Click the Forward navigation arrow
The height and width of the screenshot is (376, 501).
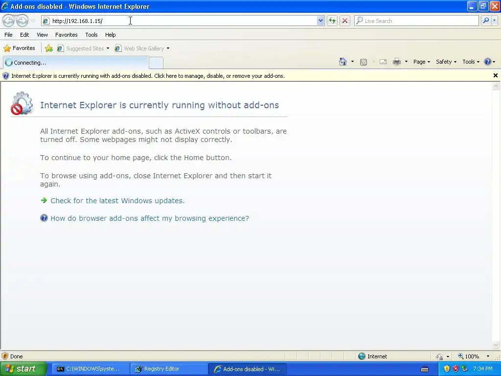click(22, 21)
